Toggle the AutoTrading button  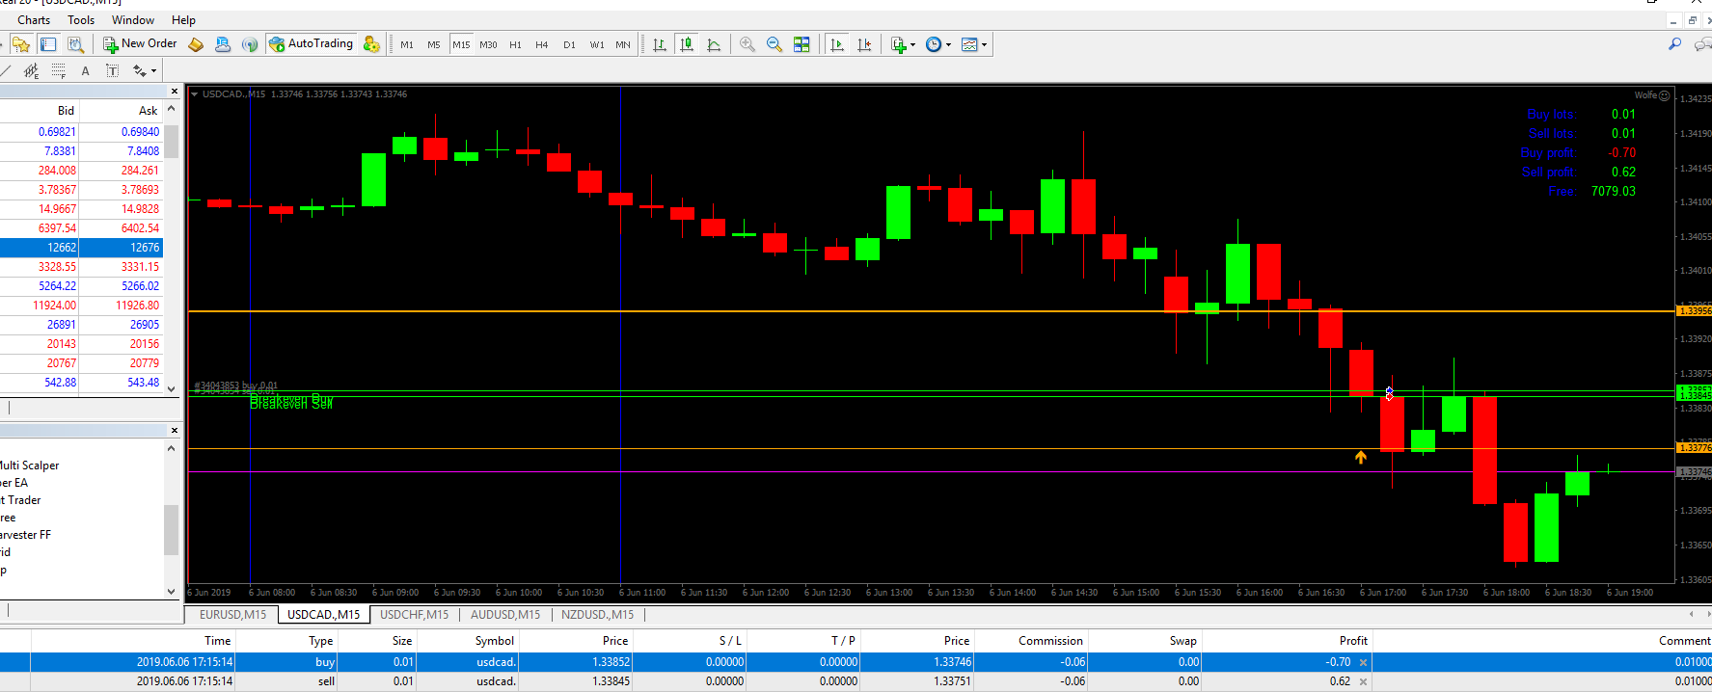click(312, 44)
